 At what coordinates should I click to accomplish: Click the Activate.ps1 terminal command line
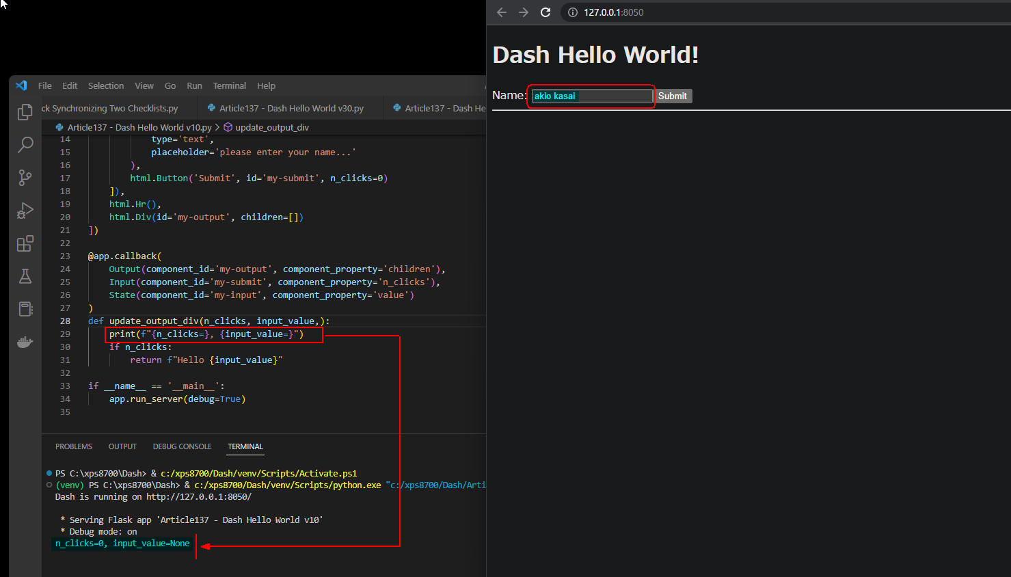pos(206,473)
